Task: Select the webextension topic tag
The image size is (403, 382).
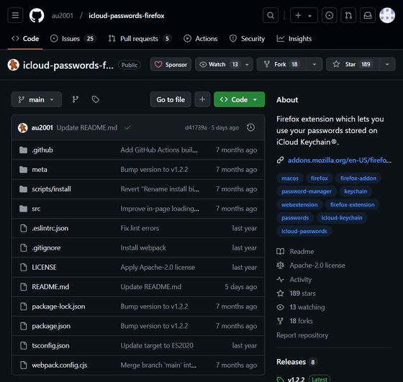Action: (299, 204)
